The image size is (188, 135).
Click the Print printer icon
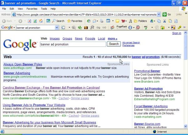click(102, 21)
